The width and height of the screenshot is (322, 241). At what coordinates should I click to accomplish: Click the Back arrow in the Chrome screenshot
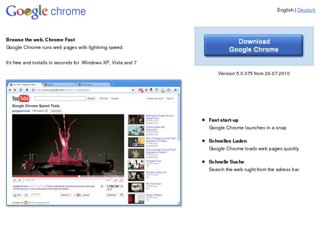[x=10, y=90]
